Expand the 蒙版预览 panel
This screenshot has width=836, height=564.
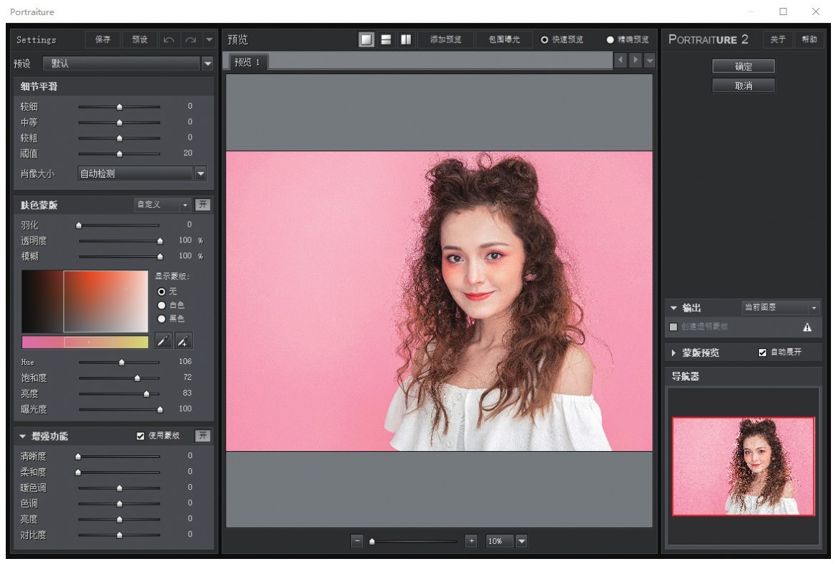coord(674,353)
